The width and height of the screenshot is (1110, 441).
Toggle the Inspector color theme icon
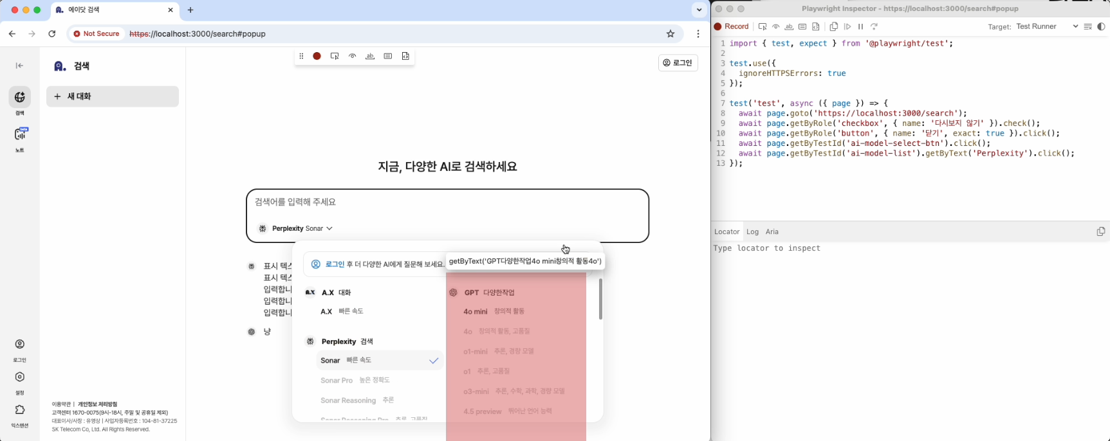pos(1102,27)
